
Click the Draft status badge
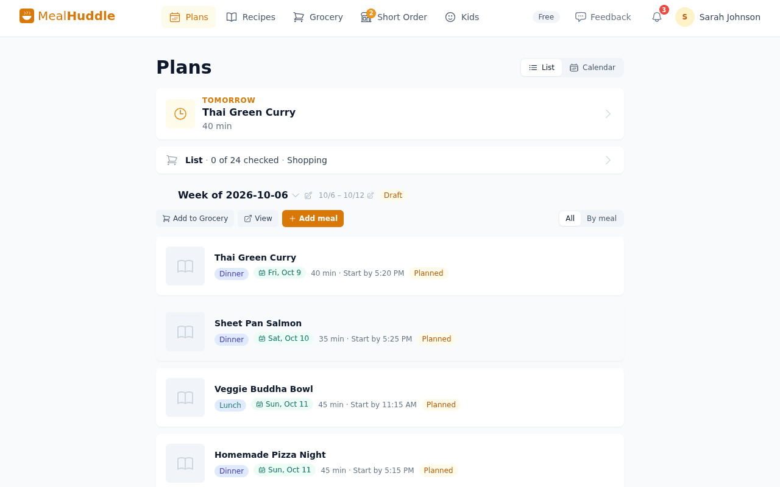(x=393, y=195)
